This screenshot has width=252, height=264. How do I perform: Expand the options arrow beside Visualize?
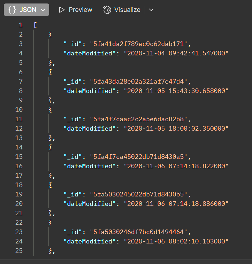pos(151,10)
